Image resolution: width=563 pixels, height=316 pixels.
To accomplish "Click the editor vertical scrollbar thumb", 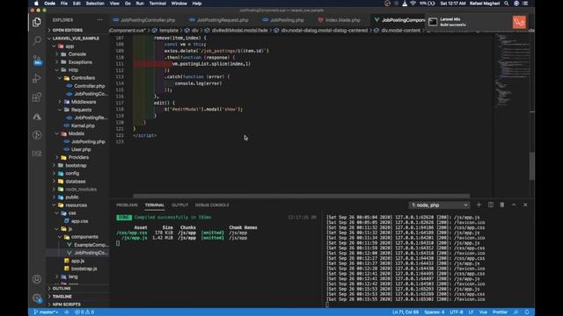I will [x=532, y=166].
